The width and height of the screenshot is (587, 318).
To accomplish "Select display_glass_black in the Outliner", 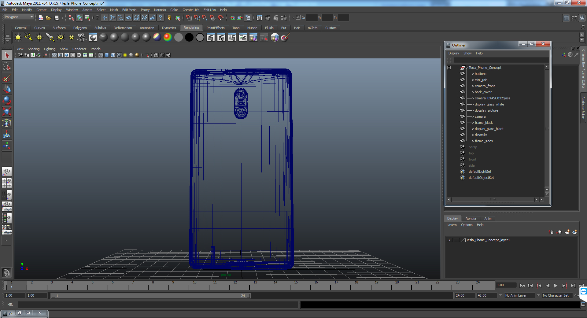I will click(489, 129).
